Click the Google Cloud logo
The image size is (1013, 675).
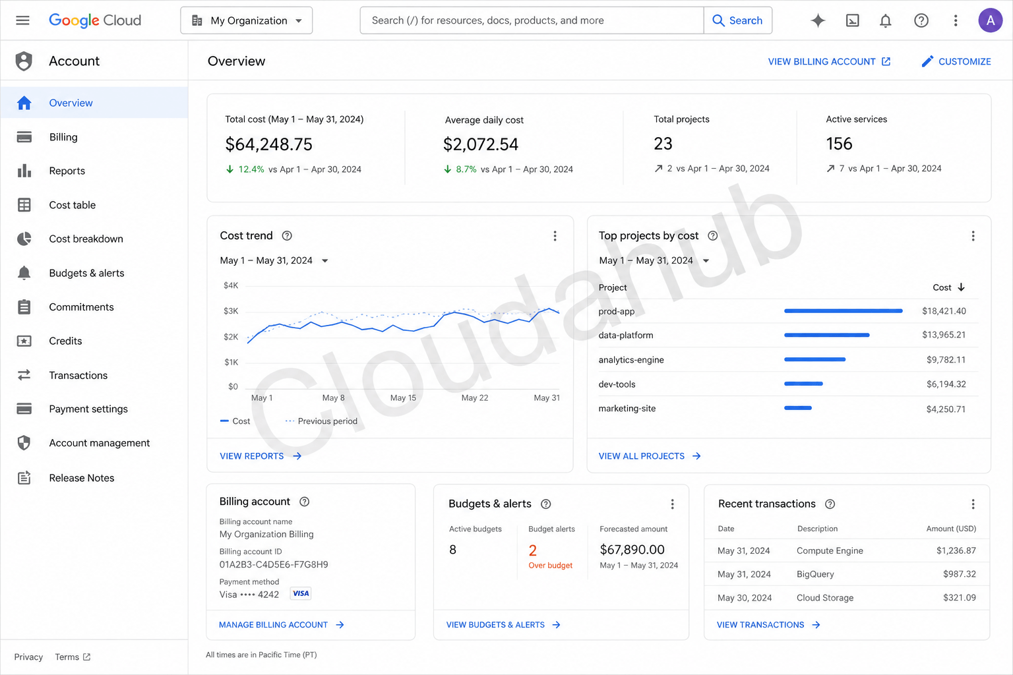point(95,20)
